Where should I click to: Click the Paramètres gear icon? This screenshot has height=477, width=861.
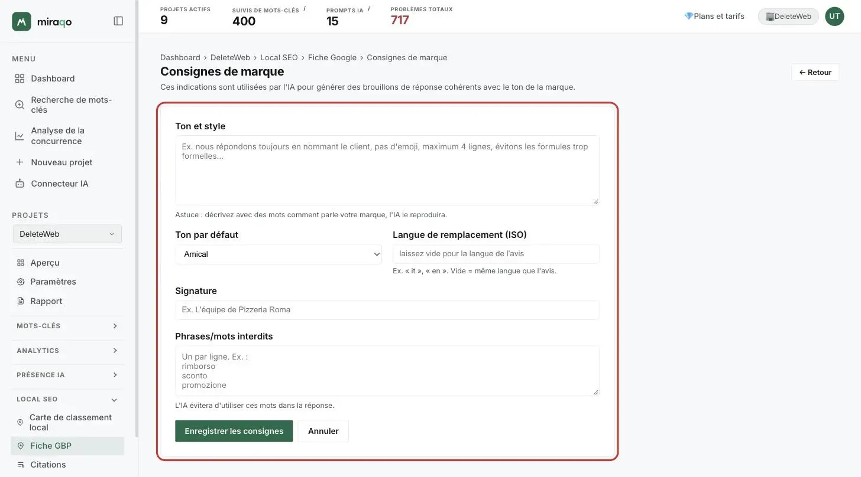21,282
